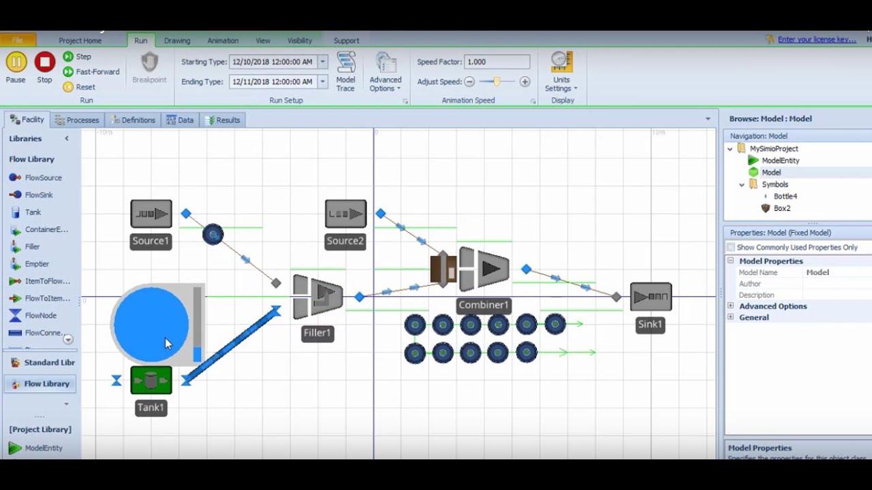Select ModelEntity in navigation tree
This screenshot has height=490, width=872.
click(x=773, y=161)
